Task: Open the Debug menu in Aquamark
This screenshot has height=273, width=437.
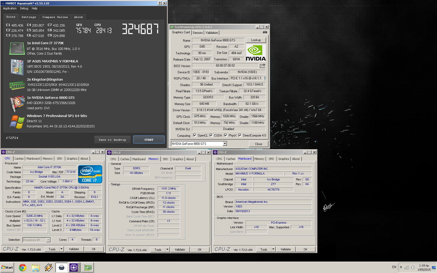Action: (24, 8)
